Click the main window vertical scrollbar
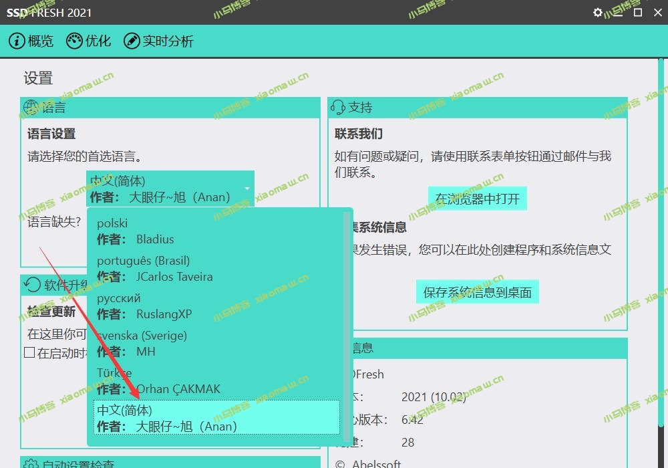The height and width of the screenshot is (468, 668). [x=661, y=243]
